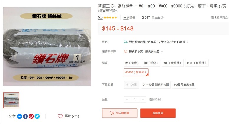Add item to cart 加入購物車
The width and height of the screenshot is (230, 125).
[120, 113]
